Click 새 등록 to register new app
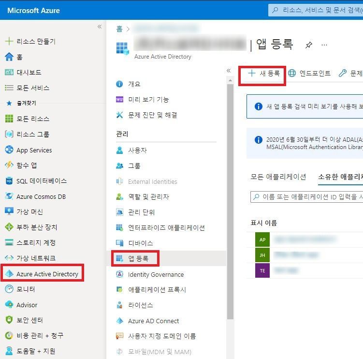 pos(264,74)
